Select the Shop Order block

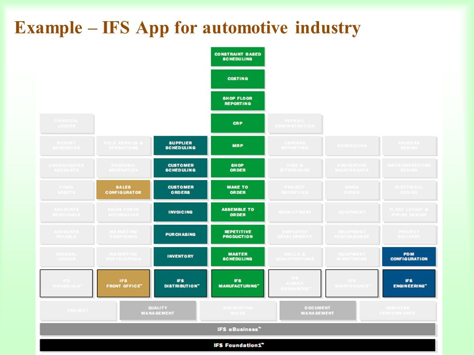[237, 168]
